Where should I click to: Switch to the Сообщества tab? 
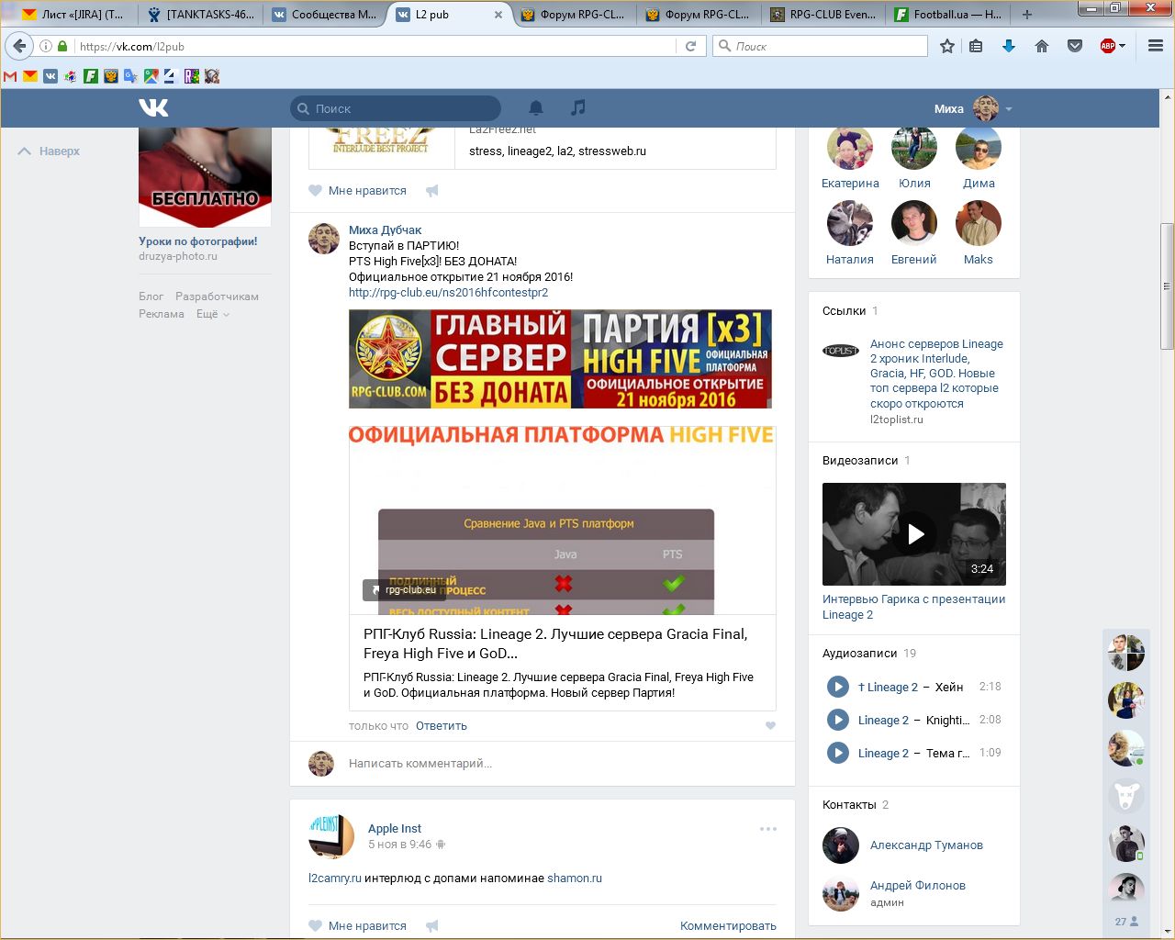[326, 14]
